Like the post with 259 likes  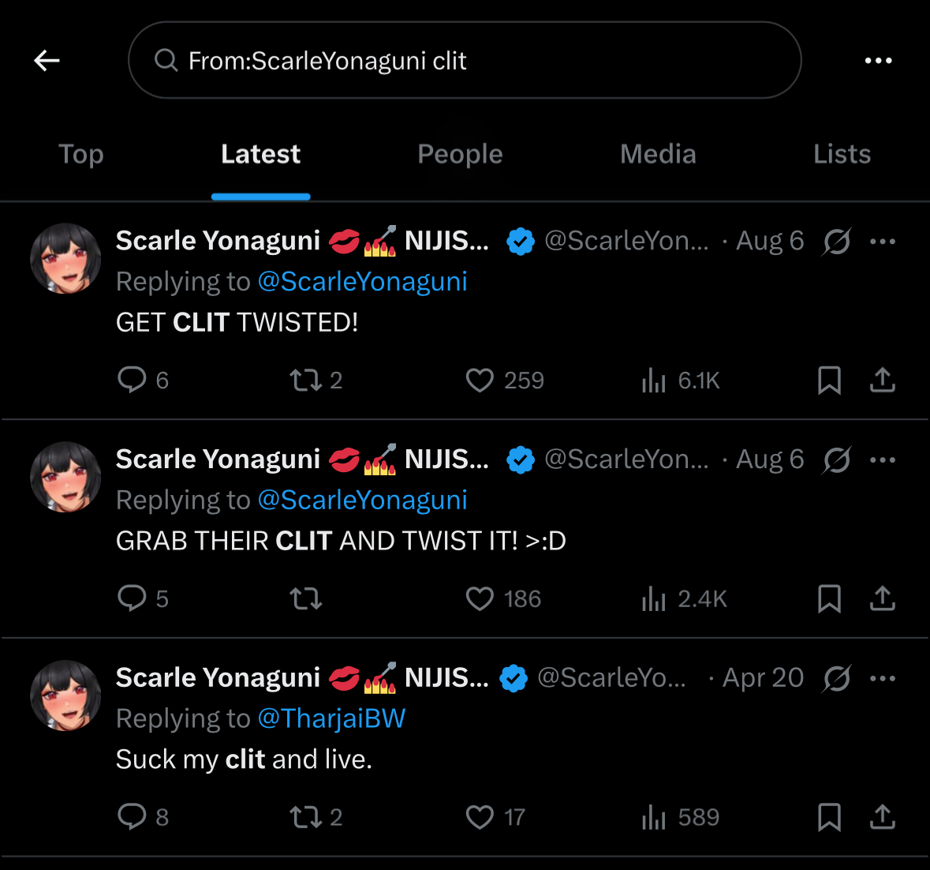point(480,380)
